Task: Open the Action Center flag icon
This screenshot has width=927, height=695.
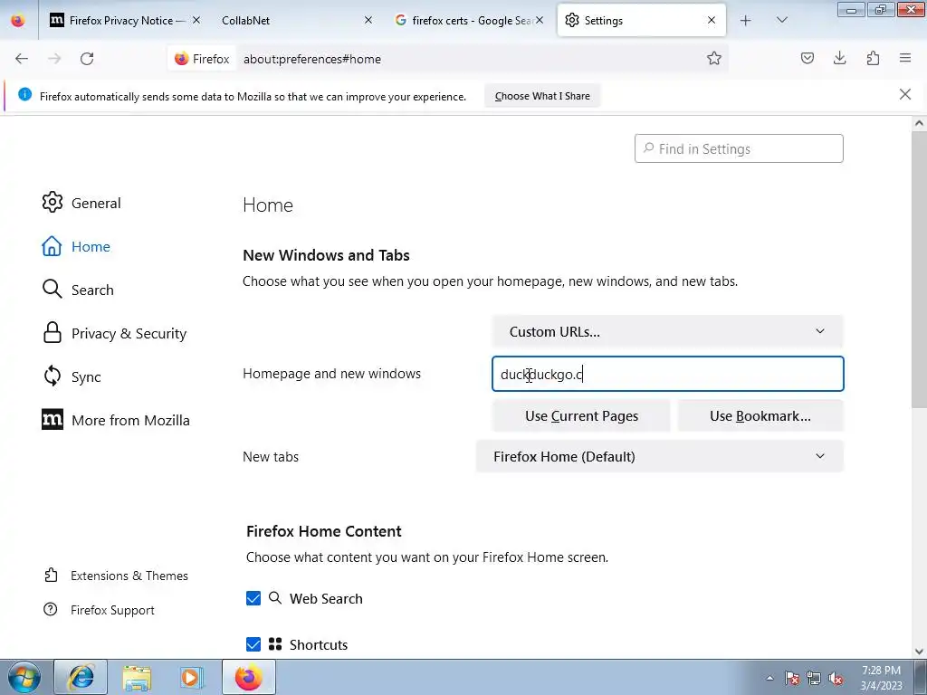Action: tap(792, 678)
